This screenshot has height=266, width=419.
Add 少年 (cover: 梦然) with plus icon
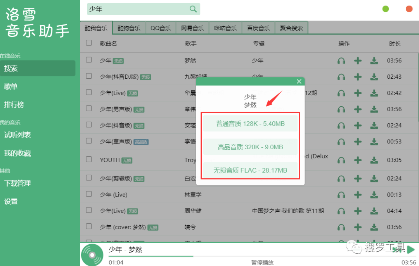pos(358,227)
